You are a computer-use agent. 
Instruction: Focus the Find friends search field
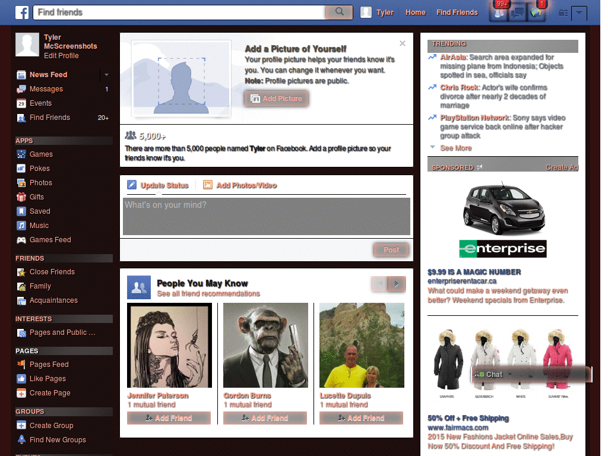click(x=179, y=12)
